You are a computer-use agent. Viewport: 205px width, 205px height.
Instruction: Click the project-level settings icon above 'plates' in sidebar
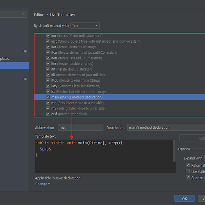(25, 51)
